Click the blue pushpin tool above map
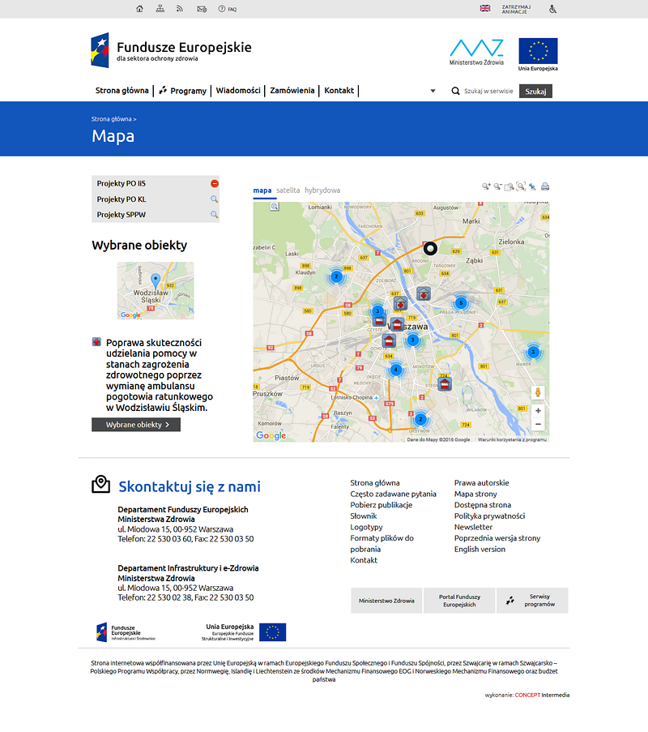648x732 pixels. (x=532, y=186)
